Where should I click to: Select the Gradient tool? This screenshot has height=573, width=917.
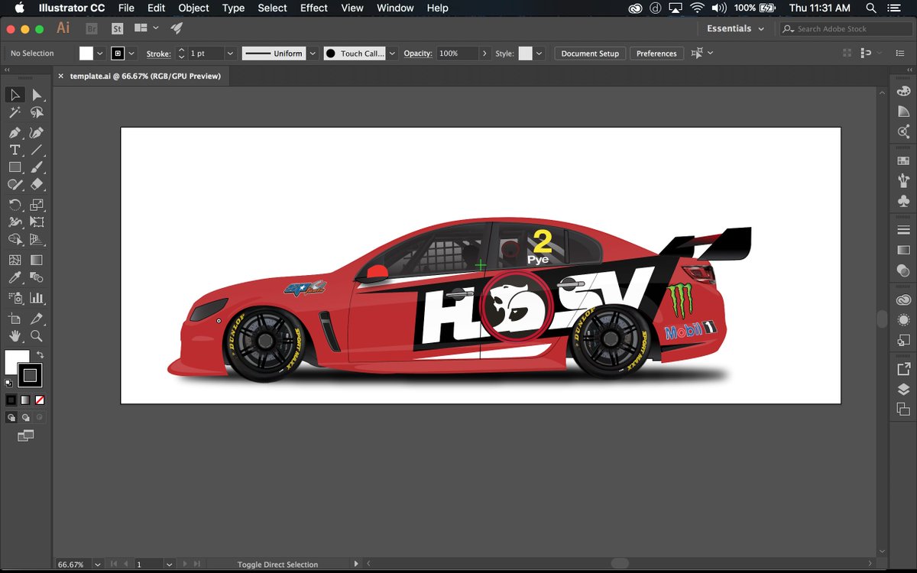pyautogui.click(x=36, y=260)
